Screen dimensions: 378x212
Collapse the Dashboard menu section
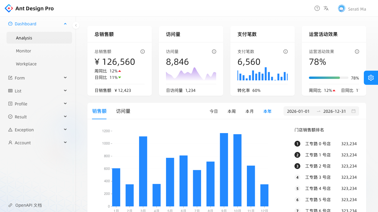pos(65,24)
